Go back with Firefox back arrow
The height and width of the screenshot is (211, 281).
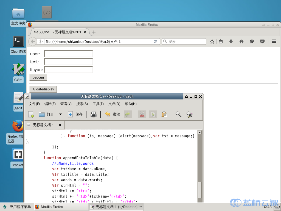[x=33, y=42]
